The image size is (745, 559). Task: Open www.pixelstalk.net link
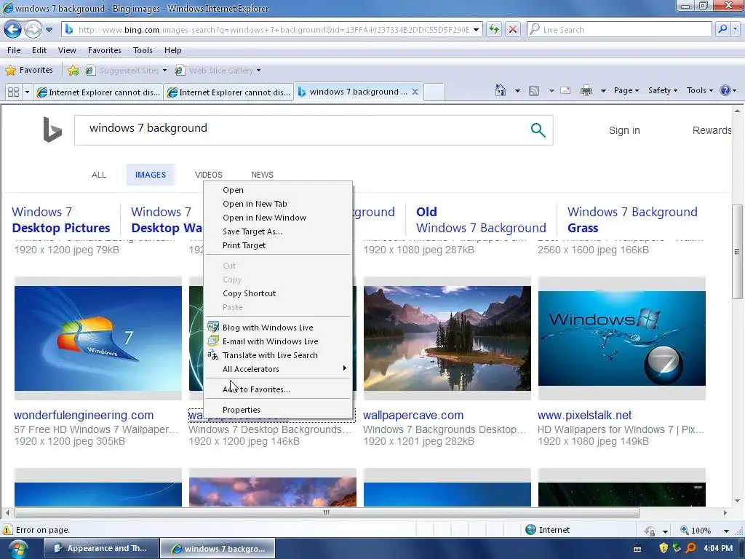tap(584, 415)
